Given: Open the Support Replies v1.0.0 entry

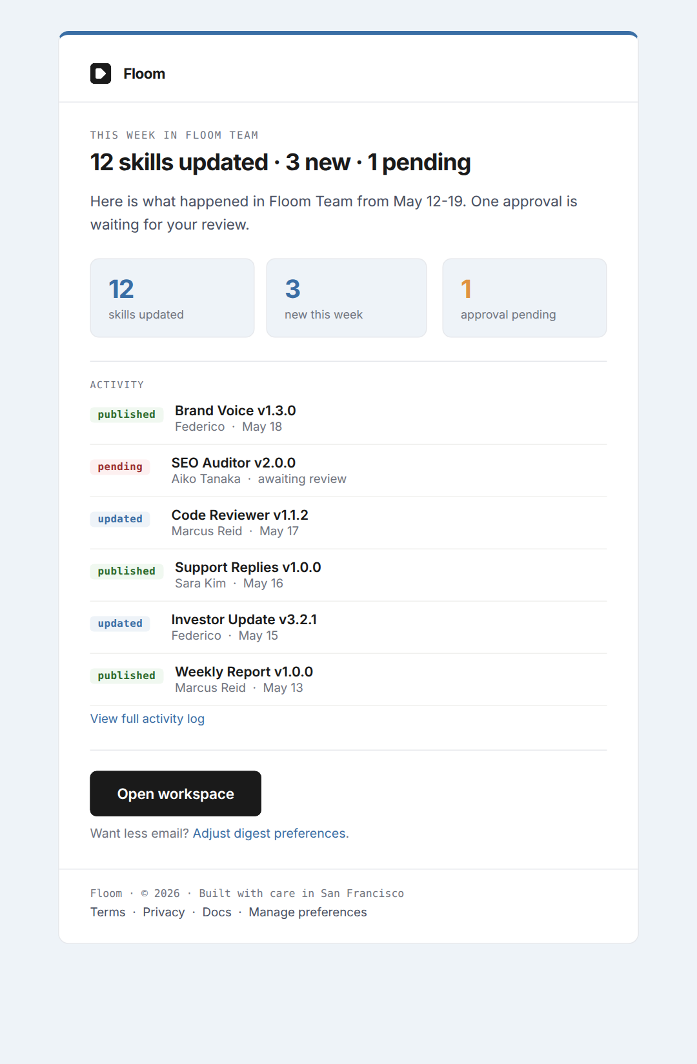Looking at the screenshot, I should tap(348, 575).
